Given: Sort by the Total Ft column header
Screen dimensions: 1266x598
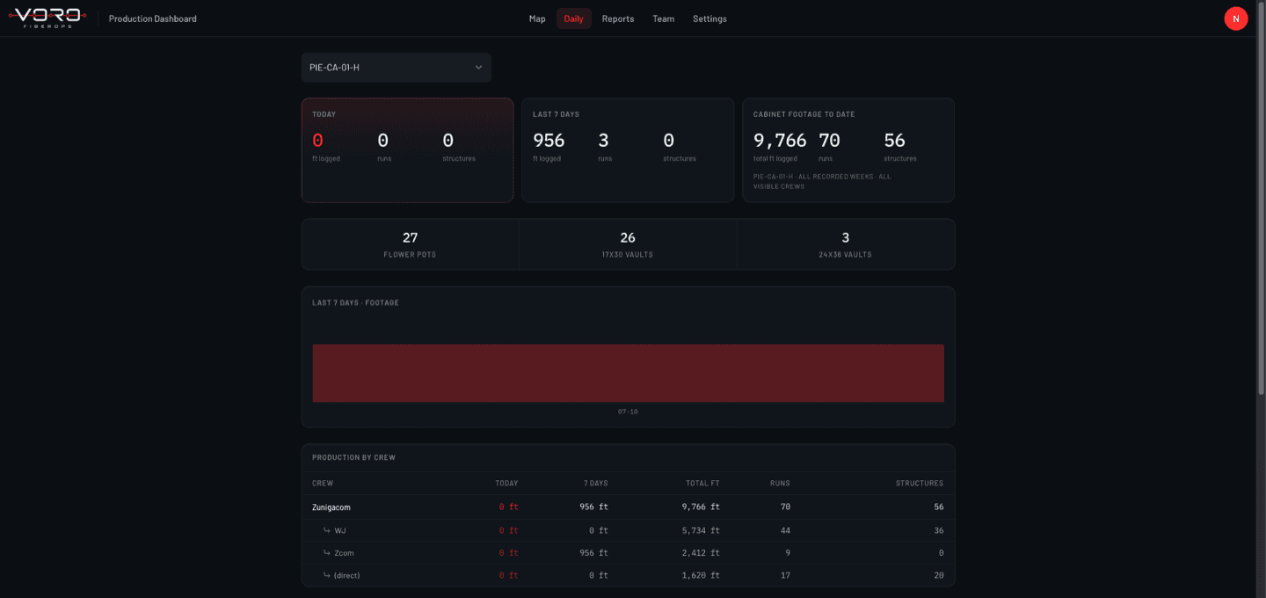Looking at the screenshot, I should pyautogui.click(x=702, y=483).
